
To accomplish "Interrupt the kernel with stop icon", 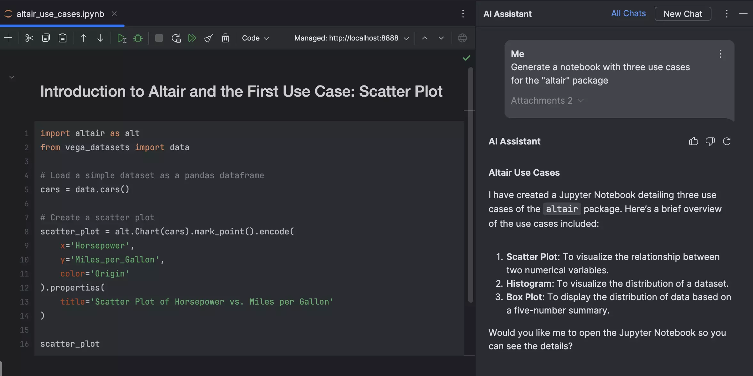I will (x=159, y=38).
